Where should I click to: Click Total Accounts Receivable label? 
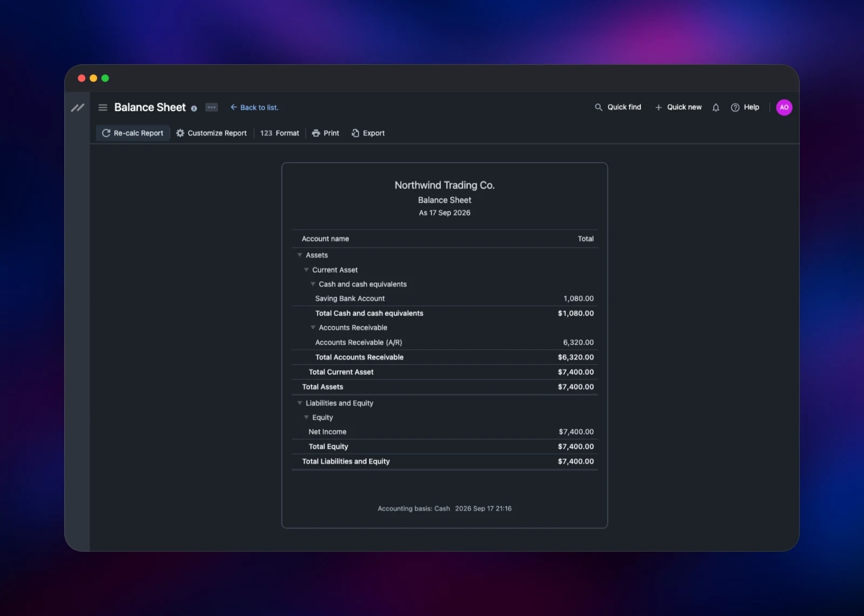point(359,357)
